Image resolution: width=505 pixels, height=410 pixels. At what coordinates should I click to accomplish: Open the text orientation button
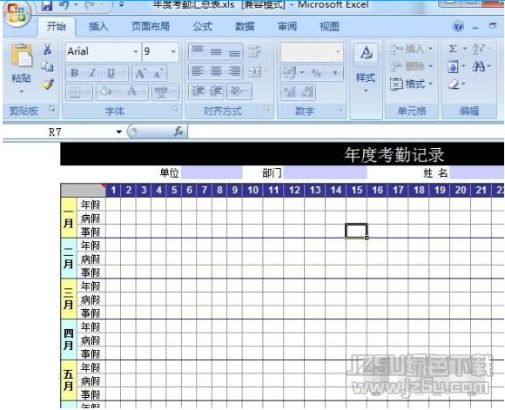[x=236, y=91]
